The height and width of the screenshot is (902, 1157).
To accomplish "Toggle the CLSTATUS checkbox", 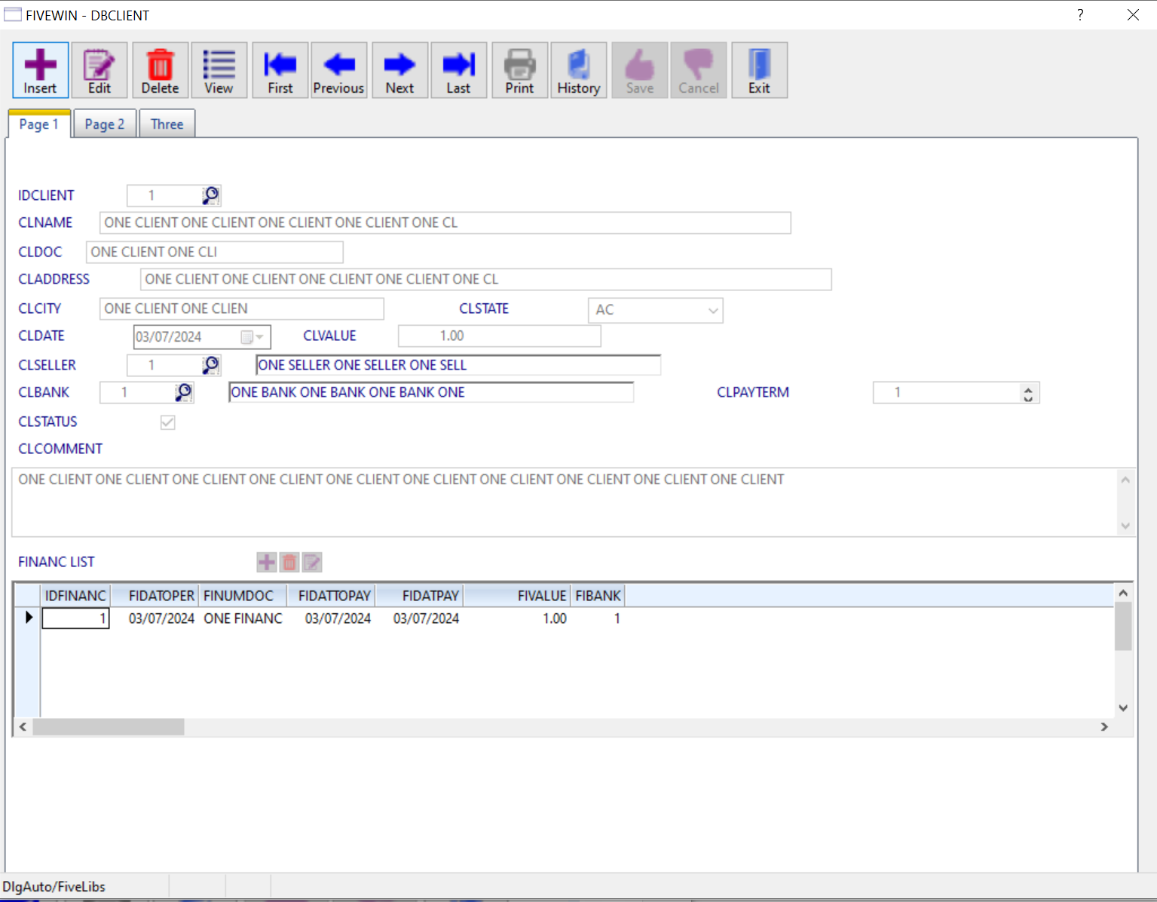I will (x=168, y=422).
